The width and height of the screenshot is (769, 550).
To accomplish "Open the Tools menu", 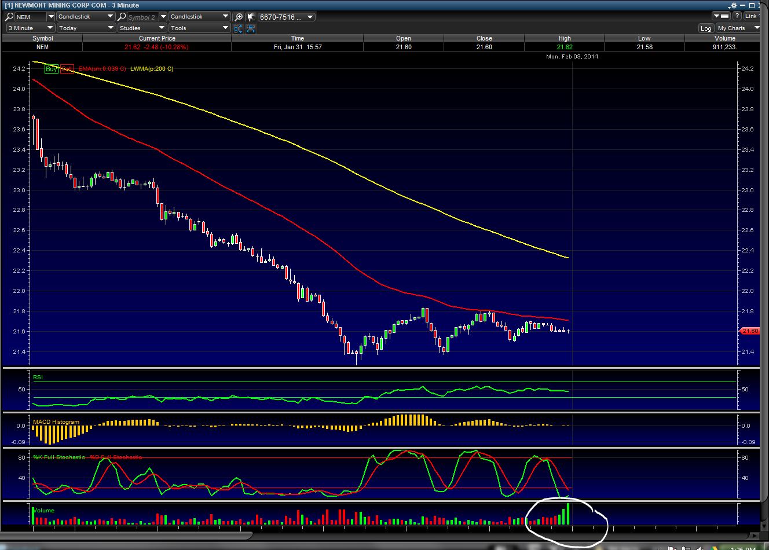I will point(199,28).
